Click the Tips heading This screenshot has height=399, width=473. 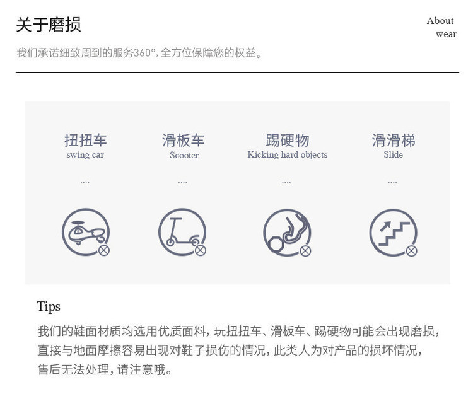49,307
